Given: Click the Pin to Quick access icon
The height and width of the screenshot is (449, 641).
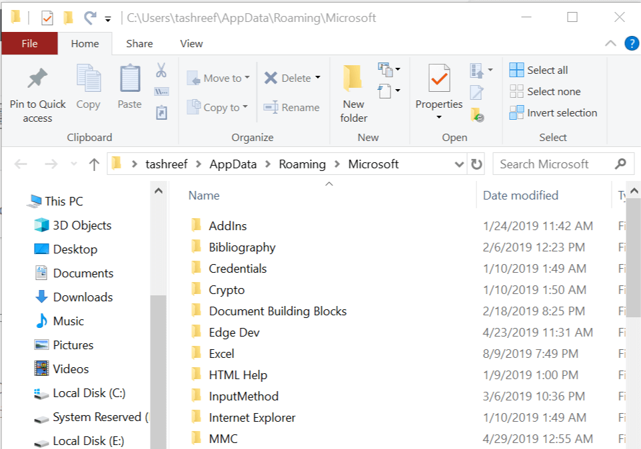Looking at the screenshot, I should [37, 78].
